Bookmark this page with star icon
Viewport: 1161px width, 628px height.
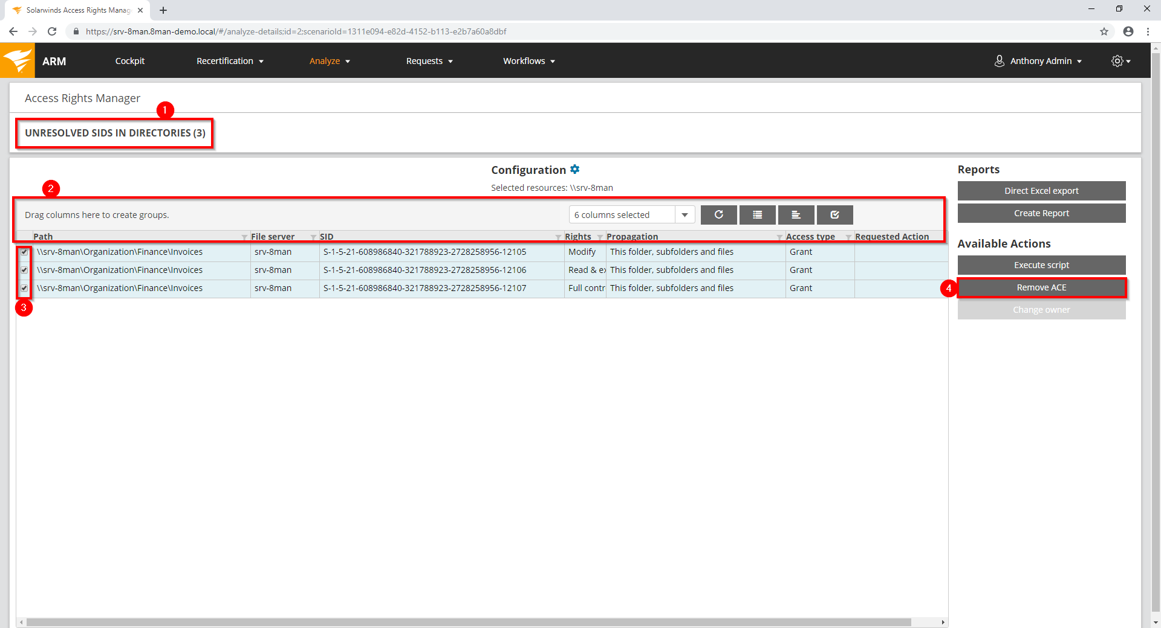point(1104,31)
